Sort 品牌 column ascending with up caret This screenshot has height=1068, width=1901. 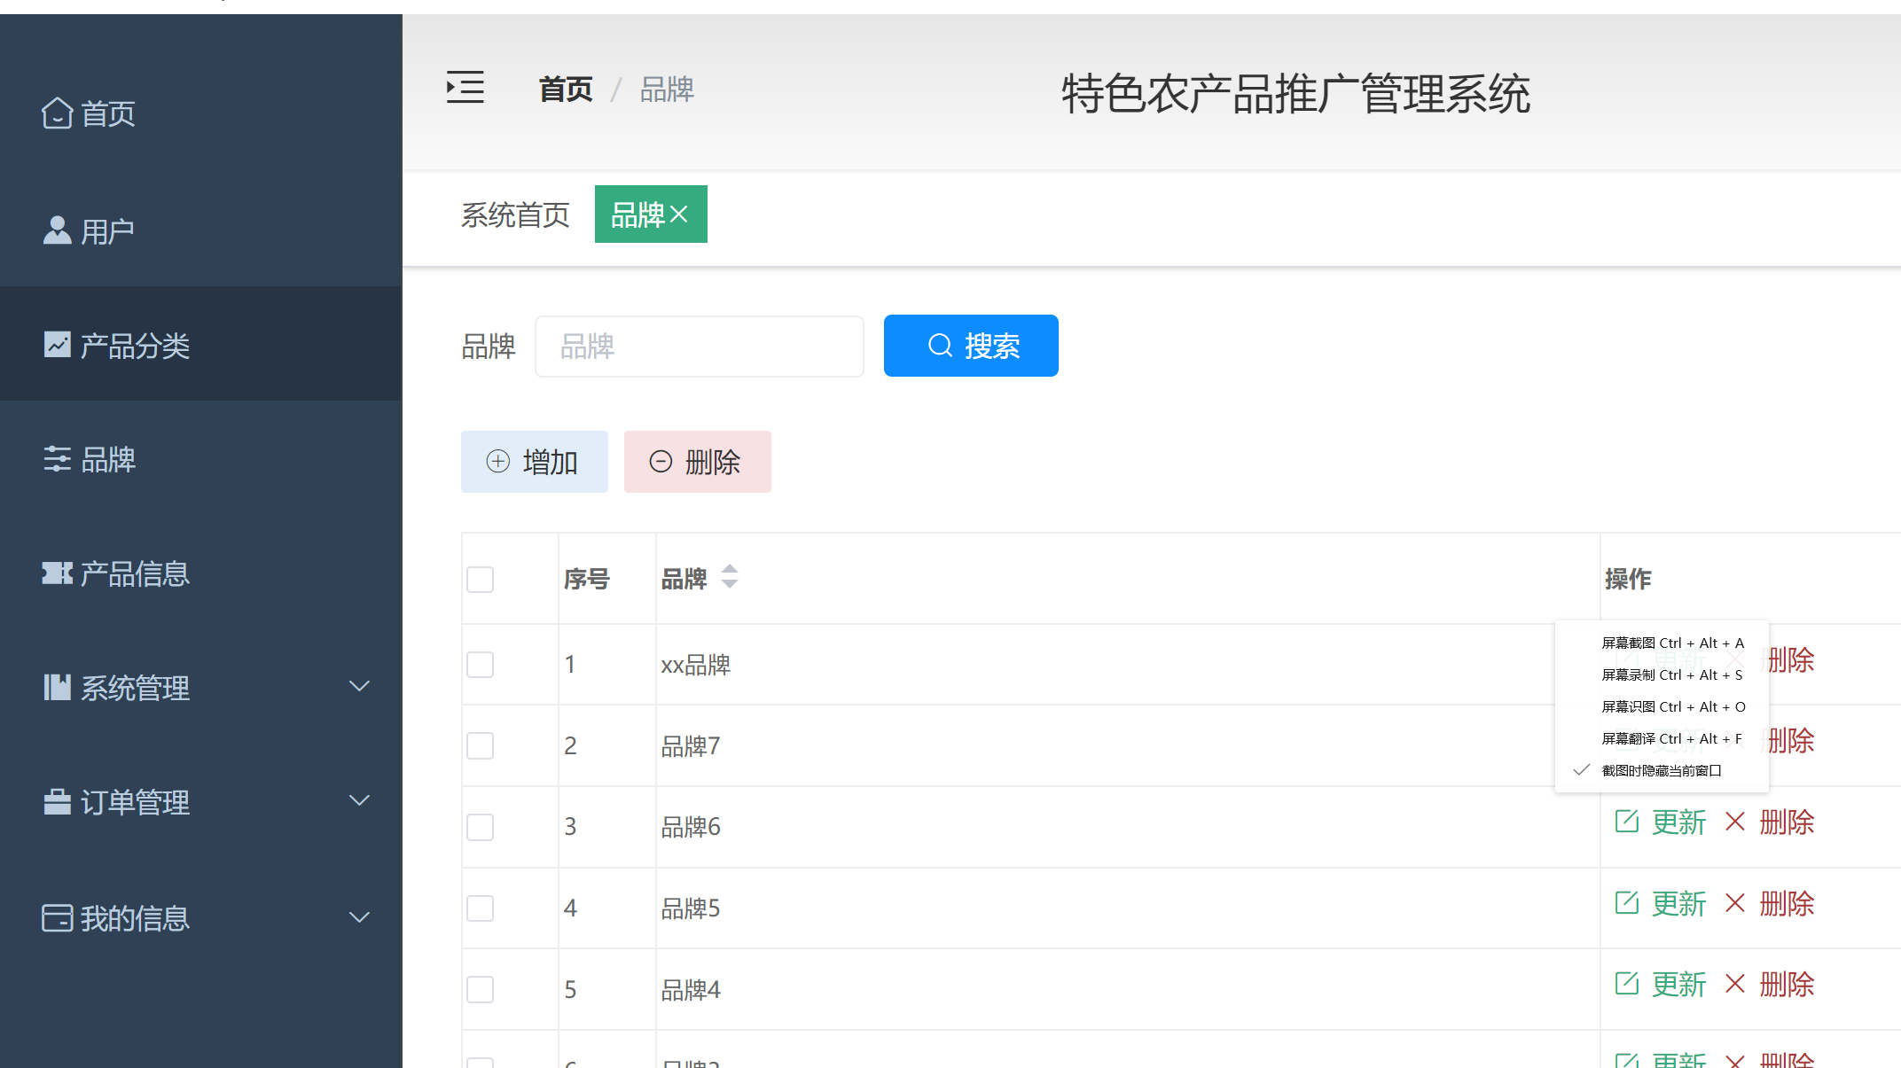[730, 569]
